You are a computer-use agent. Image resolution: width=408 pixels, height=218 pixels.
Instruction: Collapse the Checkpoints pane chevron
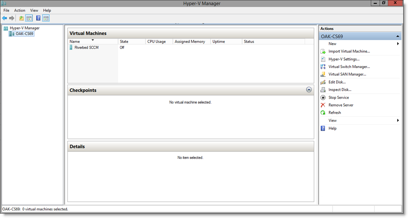[x=309, y=90]
